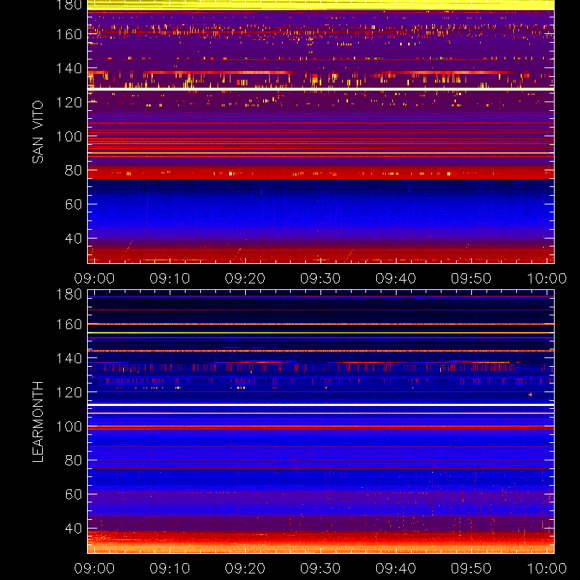Click the SAN VITO axis title

click(38, 132)
